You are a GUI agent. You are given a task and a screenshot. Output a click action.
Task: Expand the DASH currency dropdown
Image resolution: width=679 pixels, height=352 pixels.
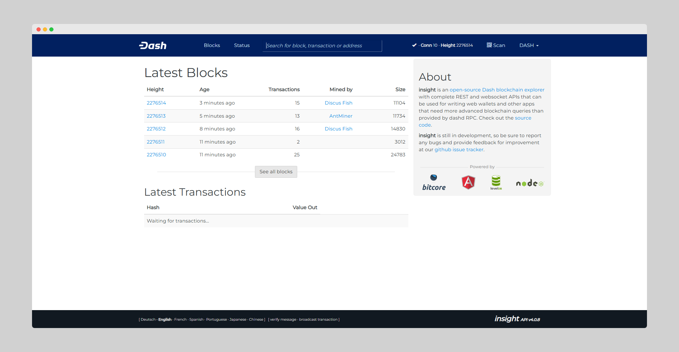coord(529,45)
